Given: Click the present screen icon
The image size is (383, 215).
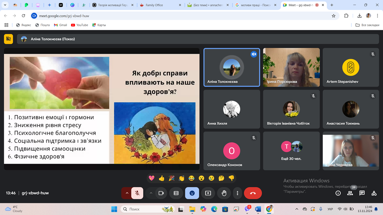Looking at the screenshot, I should [208, 193].
